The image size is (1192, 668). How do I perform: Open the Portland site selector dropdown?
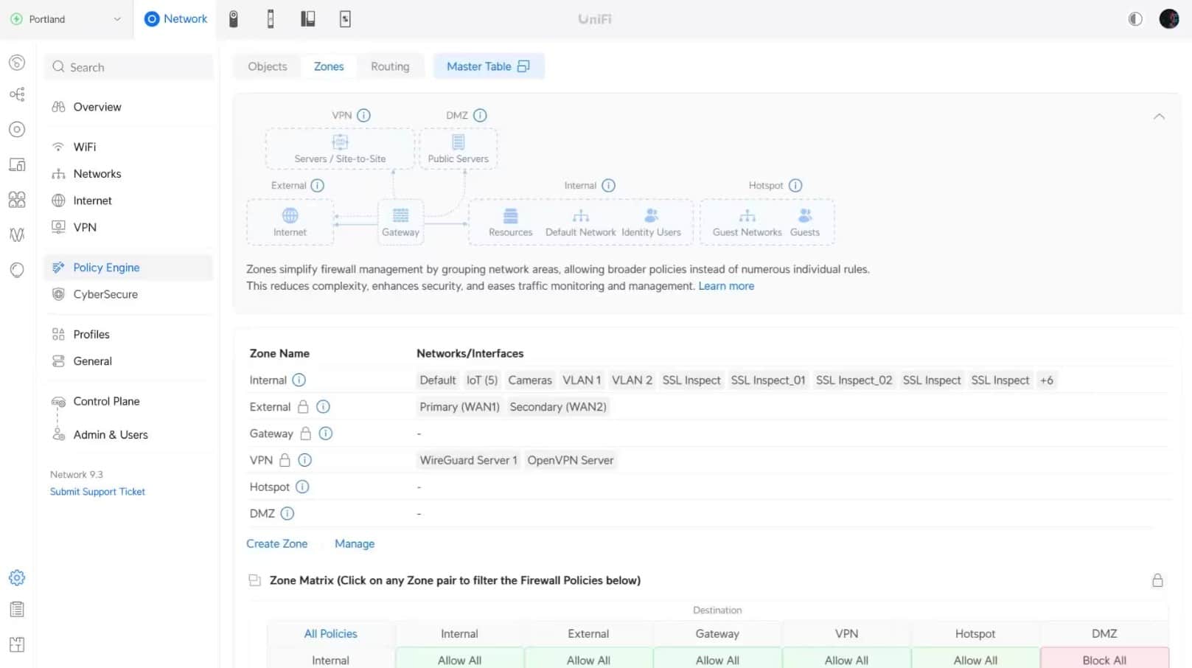coord(66,19)
